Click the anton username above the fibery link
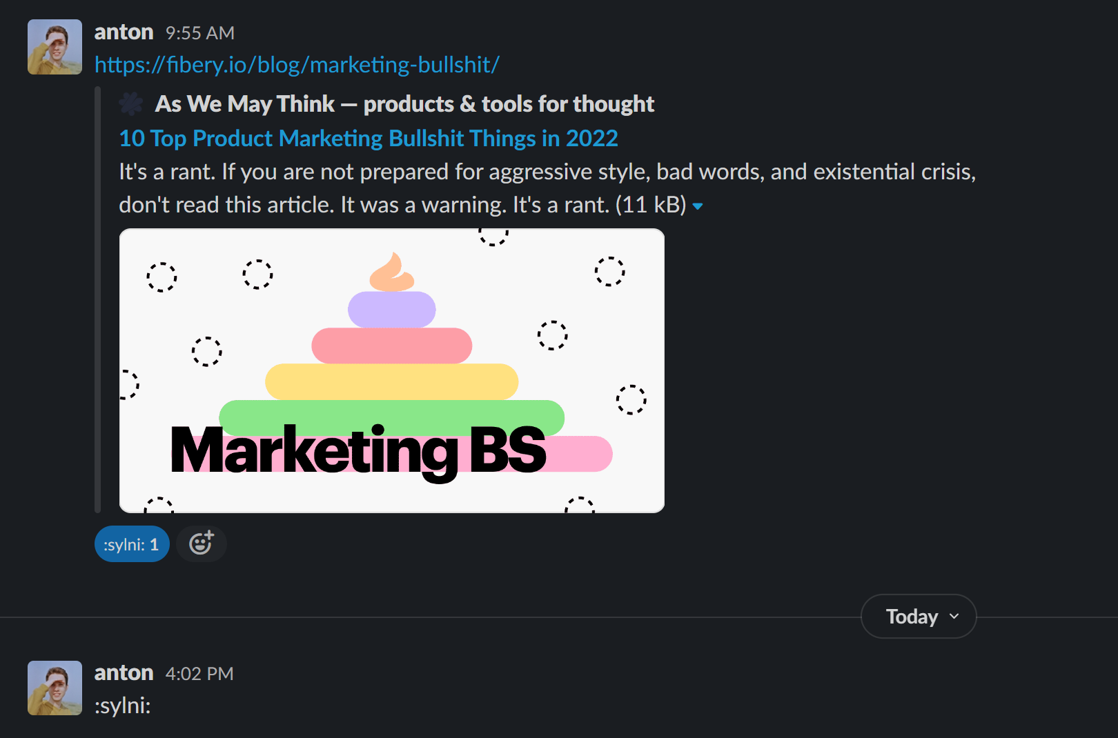This screenshot has height=738, width=1118. pyautogui.click(x=124, y=32)
